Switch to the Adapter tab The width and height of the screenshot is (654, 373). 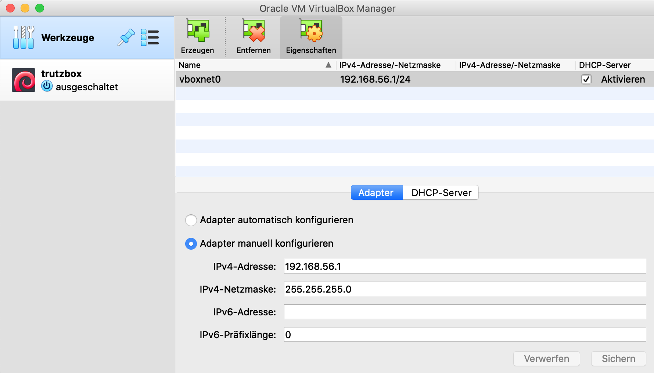tap(376, 193)
